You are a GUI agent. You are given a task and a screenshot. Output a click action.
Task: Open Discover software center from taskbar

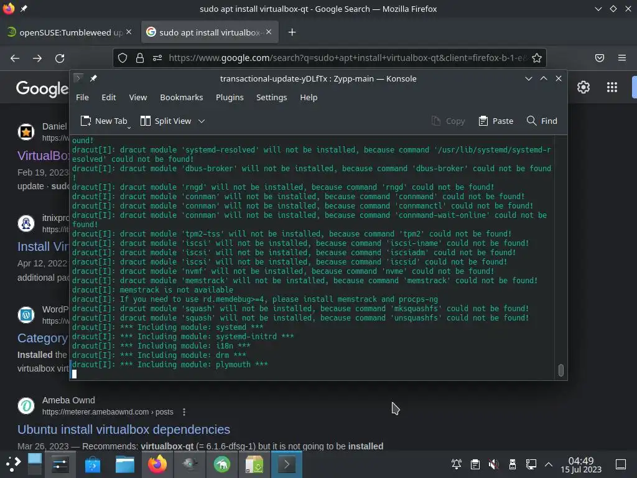click(93, 464)
